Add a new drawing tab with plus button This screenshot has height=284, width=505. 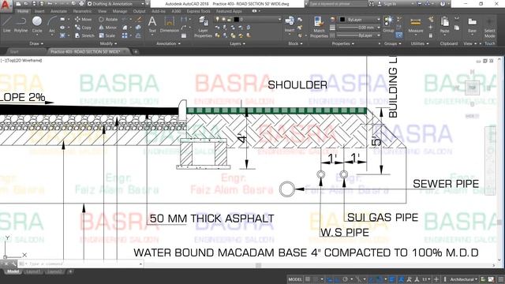pyautogui.click(x=136, y=51)
